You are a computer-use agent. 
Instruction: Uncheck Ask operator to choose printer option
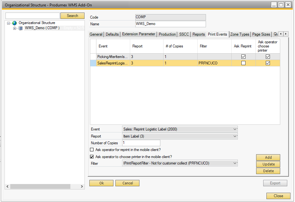point(92,157)
